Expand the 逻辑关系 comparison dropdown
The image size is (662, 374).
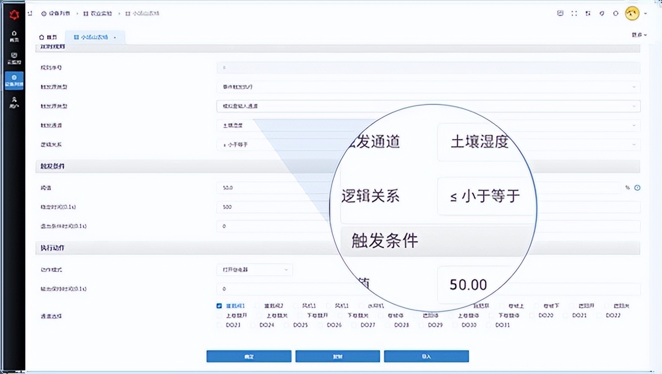[633, 144]
